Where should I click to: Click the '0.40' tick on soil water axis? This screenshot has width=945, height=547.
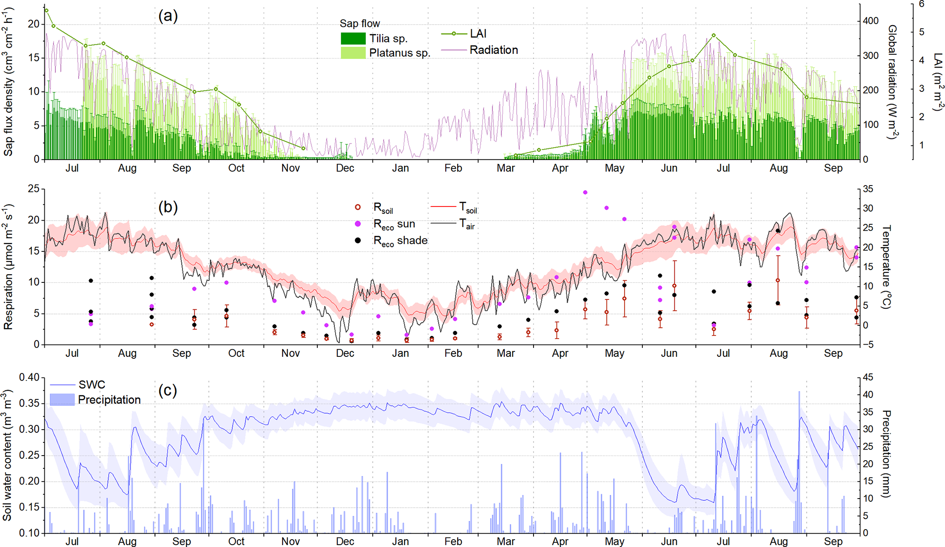[x=29, y=377]
